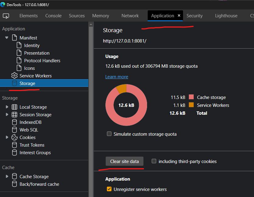Click the Icons page icon
The image size is (254, 197).
19,68
